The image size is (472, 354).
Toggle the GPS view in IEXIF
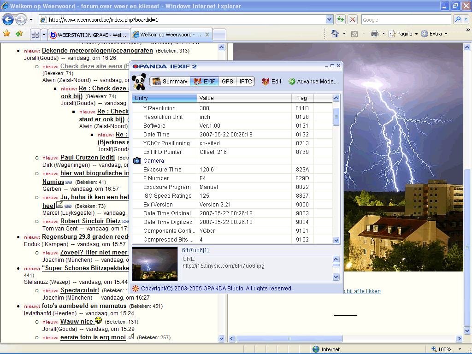(227, 81)
